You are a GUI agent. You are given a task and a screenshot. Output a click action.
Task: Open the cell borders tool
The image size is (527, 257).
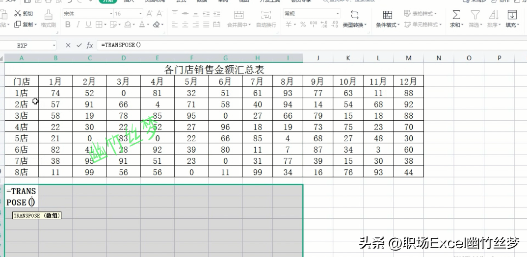tap(99, 25)
